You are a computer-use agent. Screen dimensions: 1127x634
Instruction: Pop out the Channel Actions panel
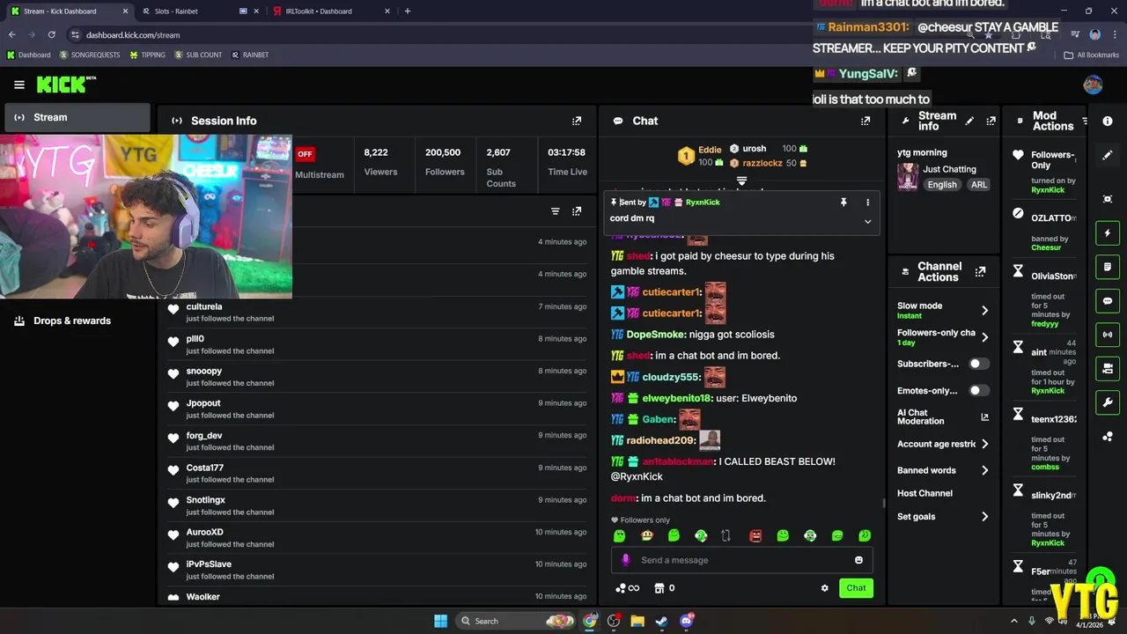click(980, 272)
